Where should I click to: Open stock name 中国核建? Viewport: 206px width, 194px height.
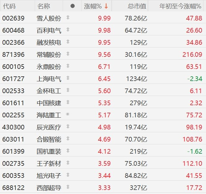(49, 103)
